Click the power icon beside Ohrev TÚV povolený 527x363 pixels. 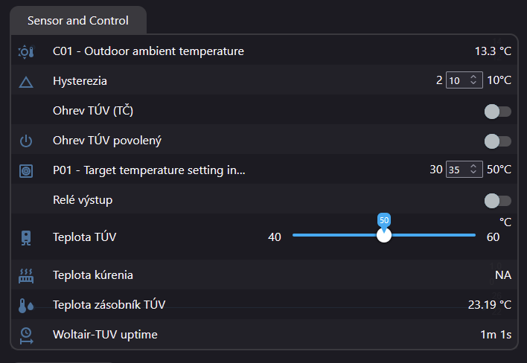point(26,141)
